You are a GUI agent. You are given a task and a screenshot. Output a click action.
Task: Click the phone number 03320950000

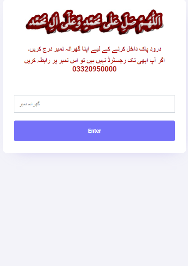click(94, 69)
